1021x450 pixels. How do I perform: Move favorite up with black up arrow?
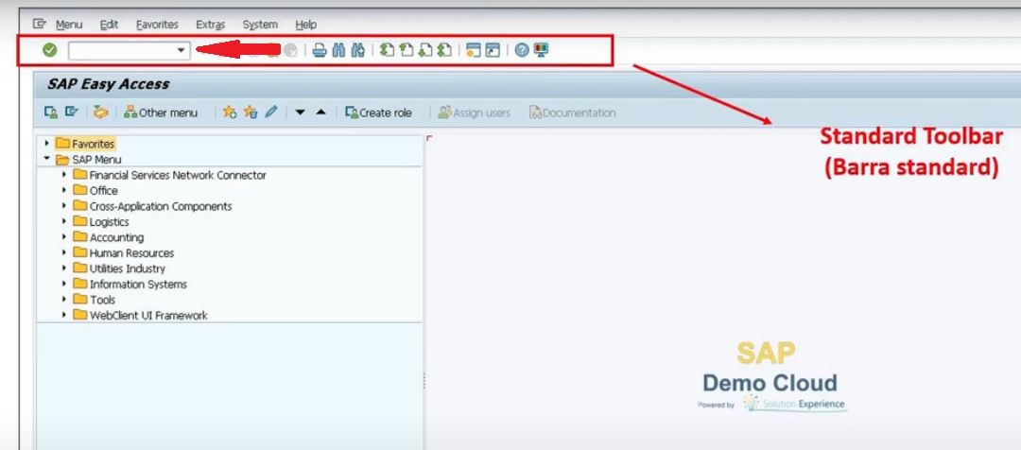[x=320, y=112]
